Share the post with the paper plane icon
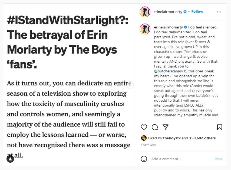231x170 pixels. point(166,127)
